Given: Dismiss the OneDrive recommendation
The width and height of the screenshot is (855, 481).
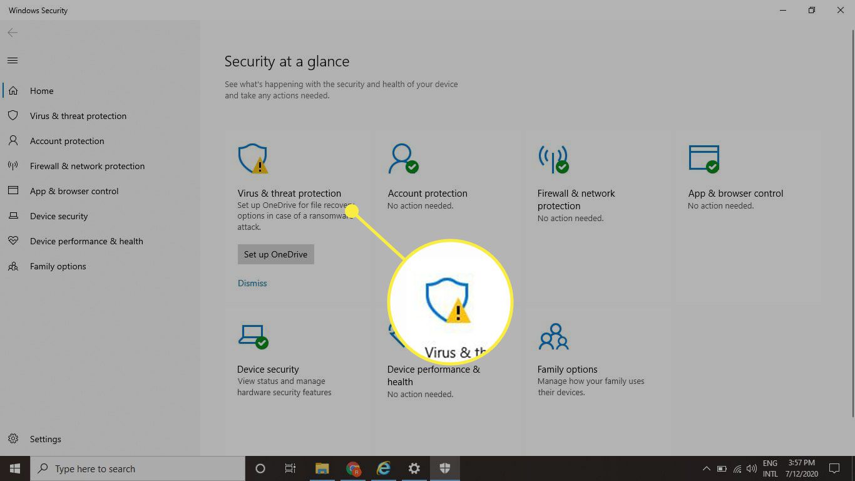Looking at the screenshot, I should [x=252, y=283].
